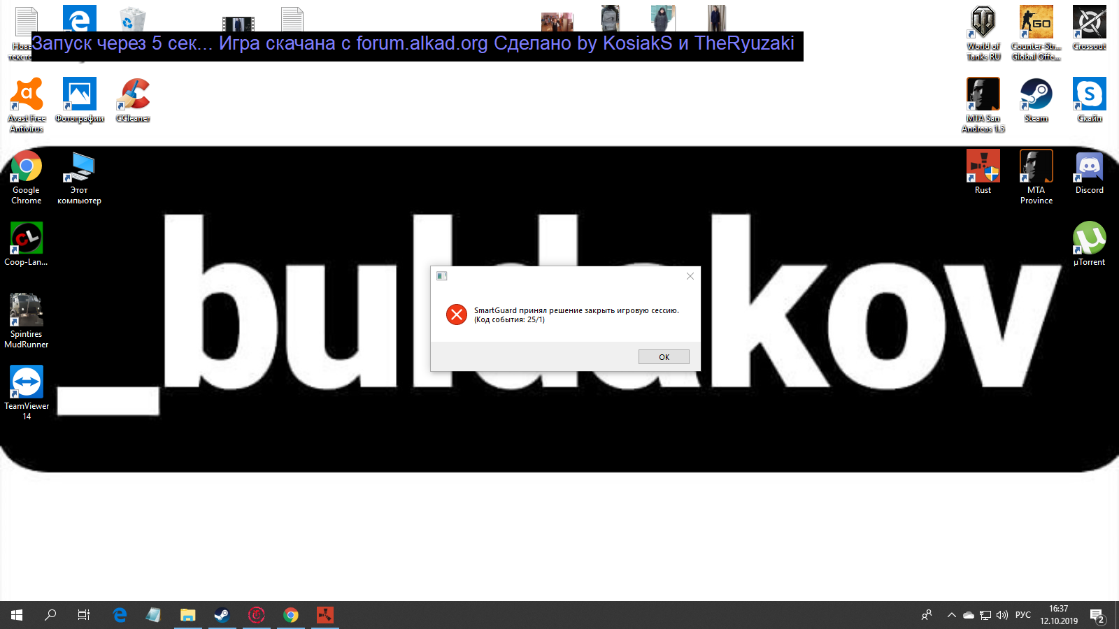Select the Counter-Strike Global Offensive shortcut

click(x=1036, y=23)
